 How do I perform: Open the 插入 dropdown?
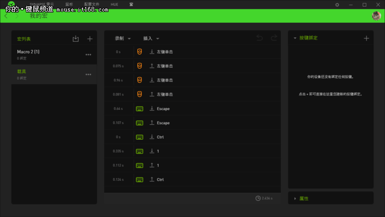151,38
